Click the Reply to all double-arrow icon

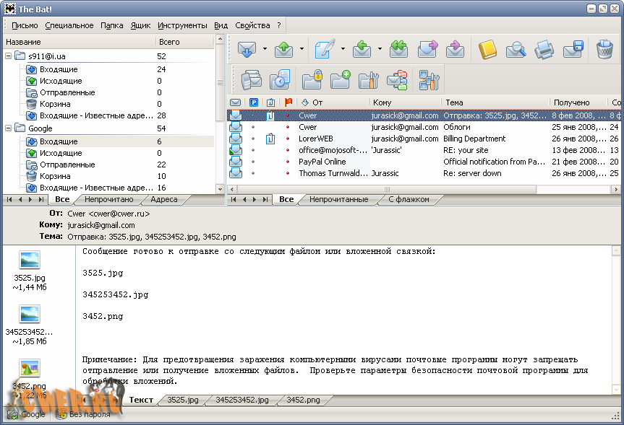[398, 49]
